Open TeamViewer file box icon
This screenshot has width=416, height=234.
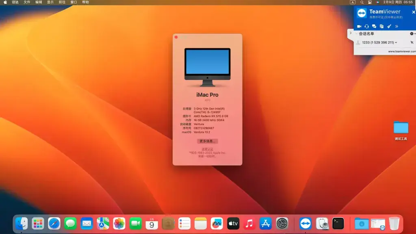coord(381,26)
